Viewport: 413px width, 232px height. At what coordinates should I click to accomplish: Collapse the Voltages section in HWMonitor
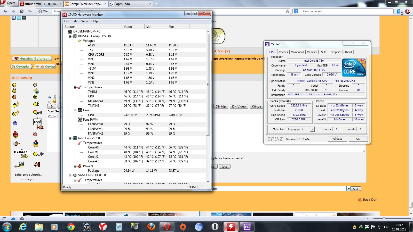pyautogui.click(x=75, y=41)
